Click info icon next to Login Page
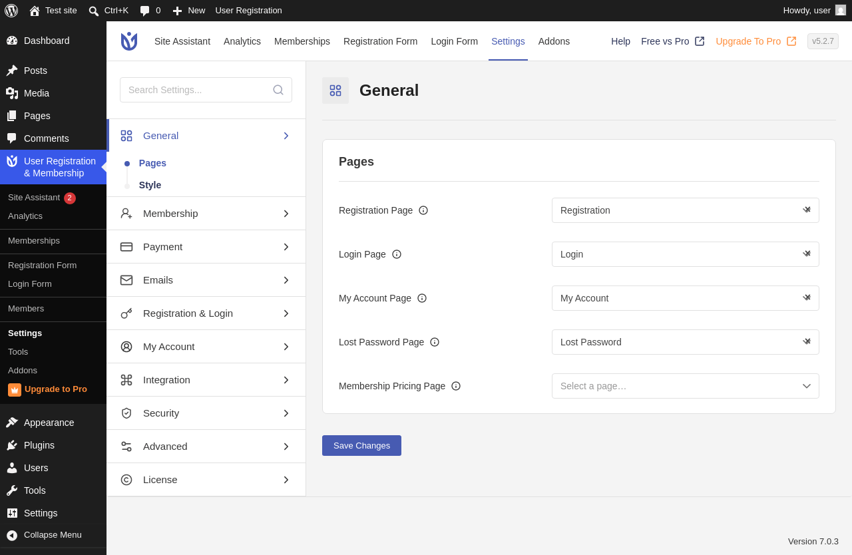 (x=397, y=254)
